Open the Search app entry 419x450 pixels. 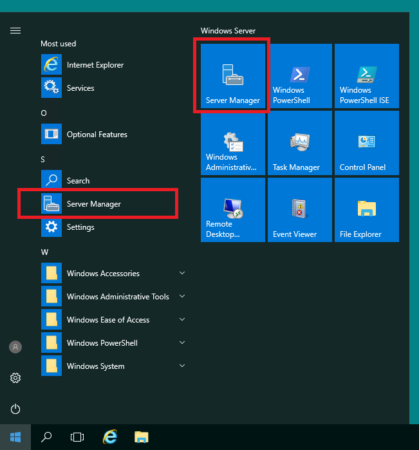pyautogui.click(x=113, y=180)
